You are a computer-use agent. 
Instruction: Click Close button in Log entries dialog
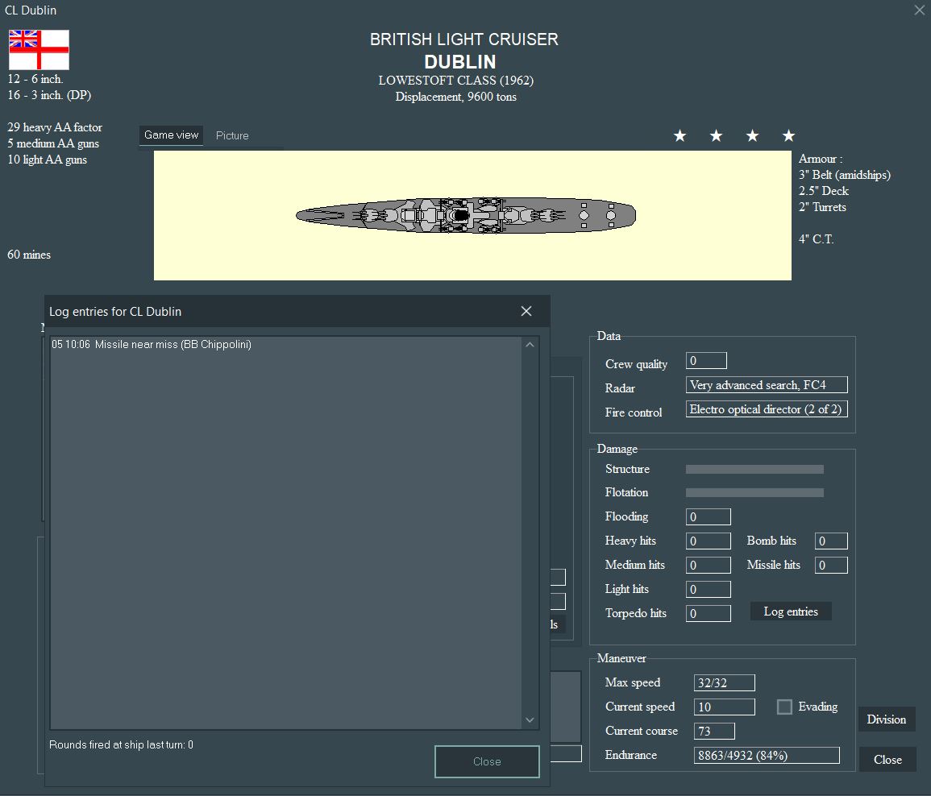pos(487,761)
